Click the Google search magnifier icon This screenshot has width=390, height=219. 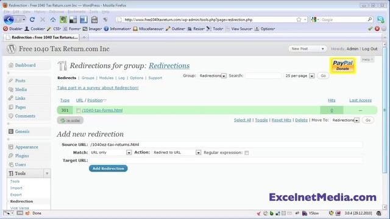pos(370,19)
